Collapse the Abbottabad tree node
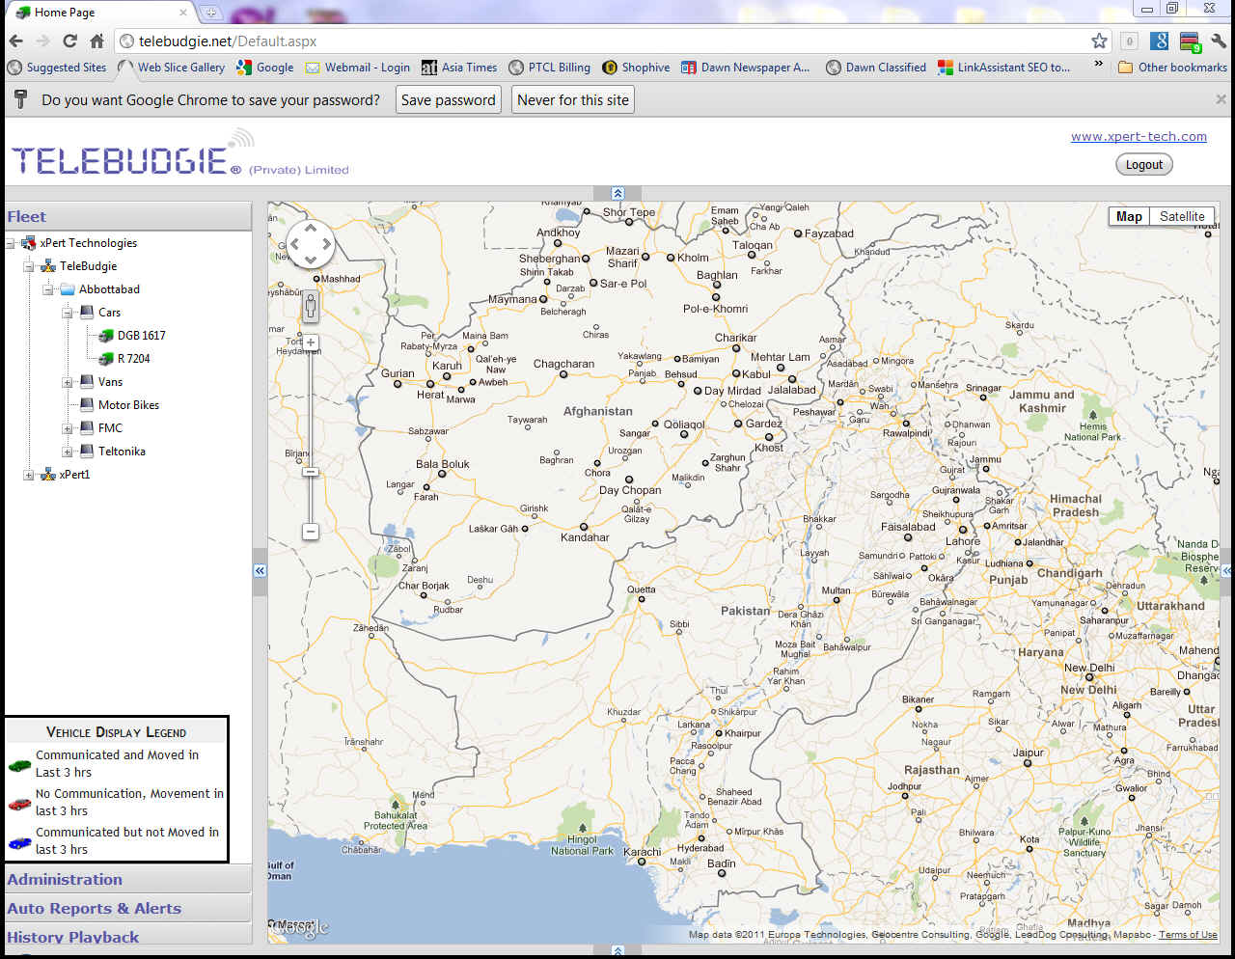Image resolution: width=1235 pixels, height=959 pixels. pyautogui.click(x=48, y=289)
